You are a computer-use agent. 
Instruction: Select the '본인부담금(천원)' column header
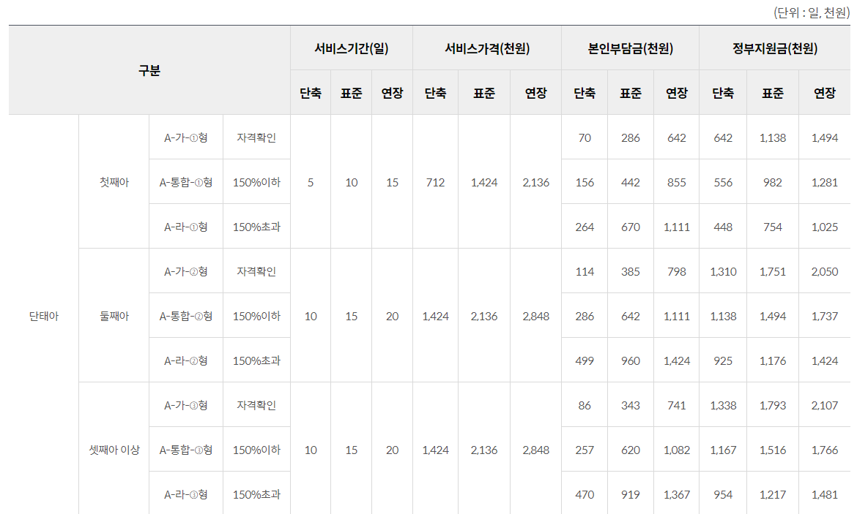point(630,48)
